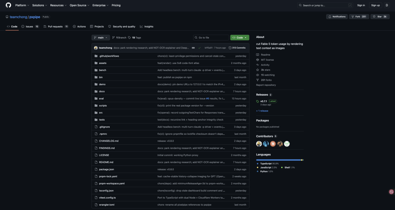Click the commit status checkmark icon

click(x=200, y=48)
